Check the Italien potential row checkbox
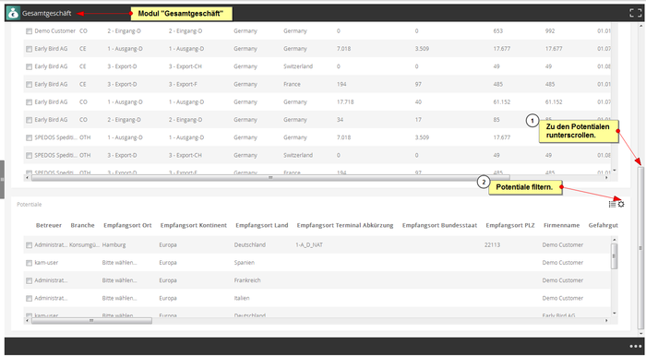The height and width of the screenshot is (356, 646). pos(29,299)
